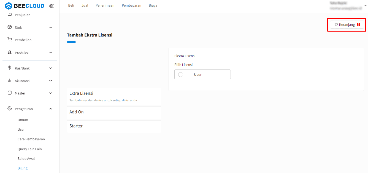Collapse the Pengaturan menu chevron

pyautogui.click(x=50, y=109)
